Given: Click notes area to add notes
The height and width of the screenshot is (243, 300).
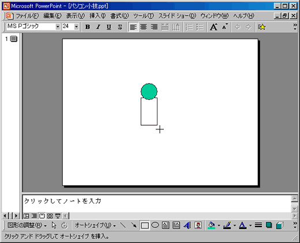Looking at the screenshot, I should click(x=157, y=204).
